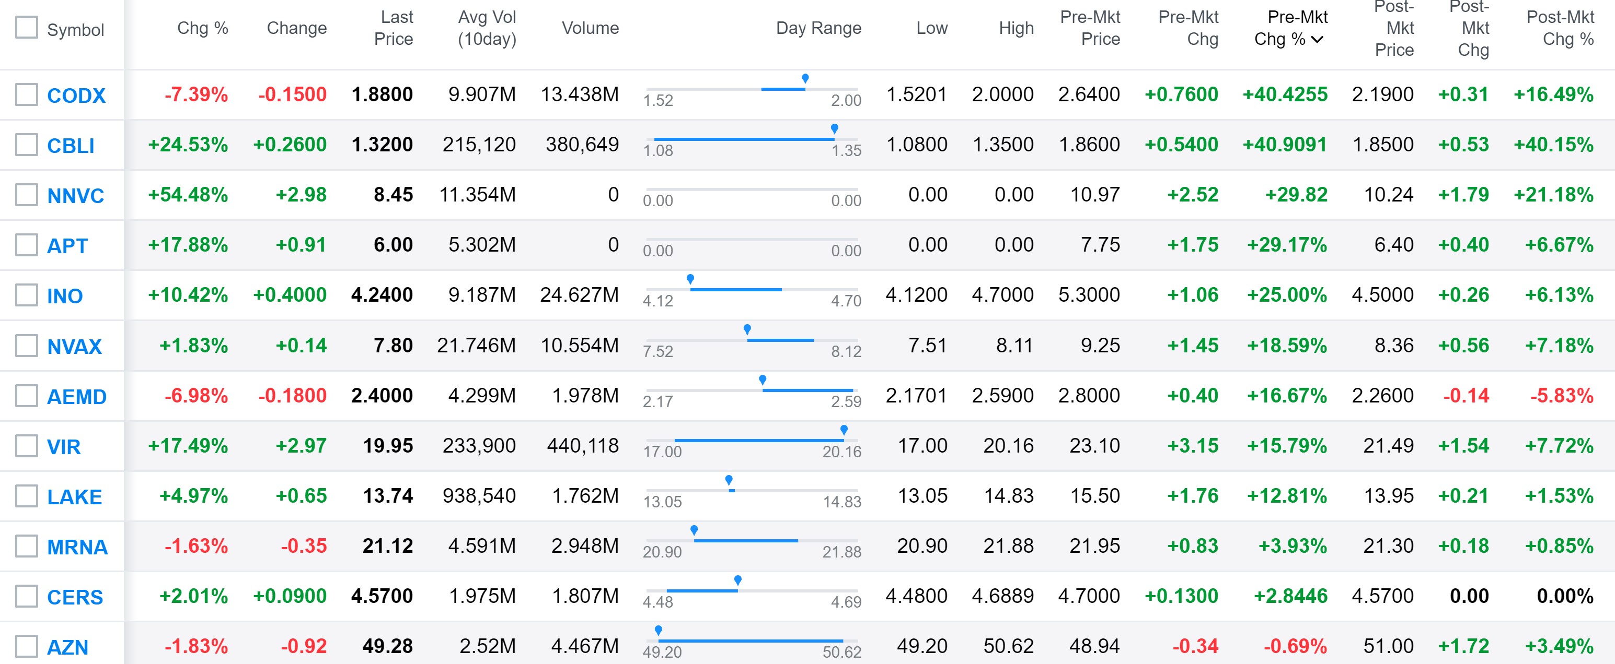Open the AEMD ticker link

point(76,397)
